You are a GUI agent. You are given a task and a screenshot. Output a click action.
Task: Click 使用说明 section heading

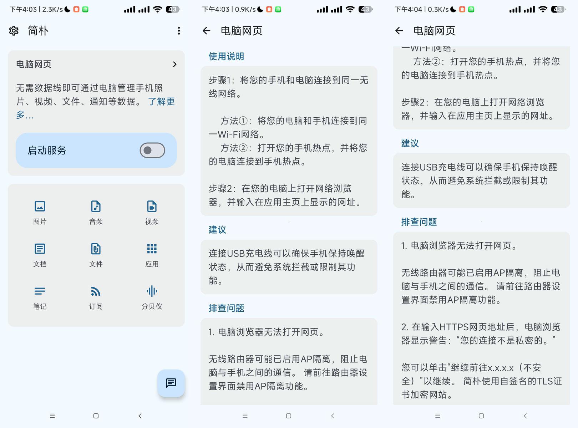[226, 56]
